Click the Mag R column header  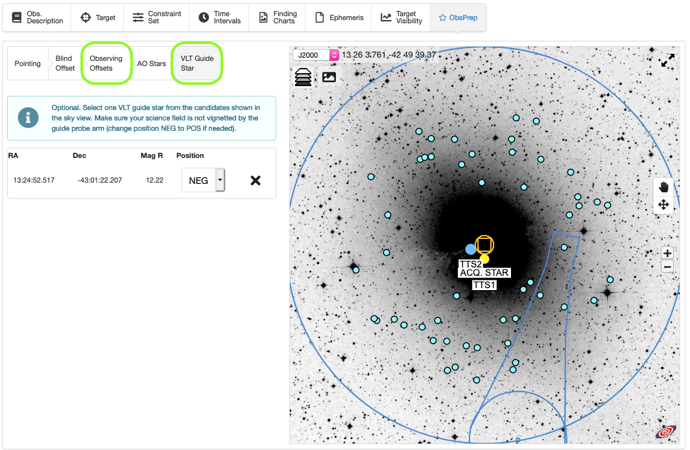click(152, 155)
